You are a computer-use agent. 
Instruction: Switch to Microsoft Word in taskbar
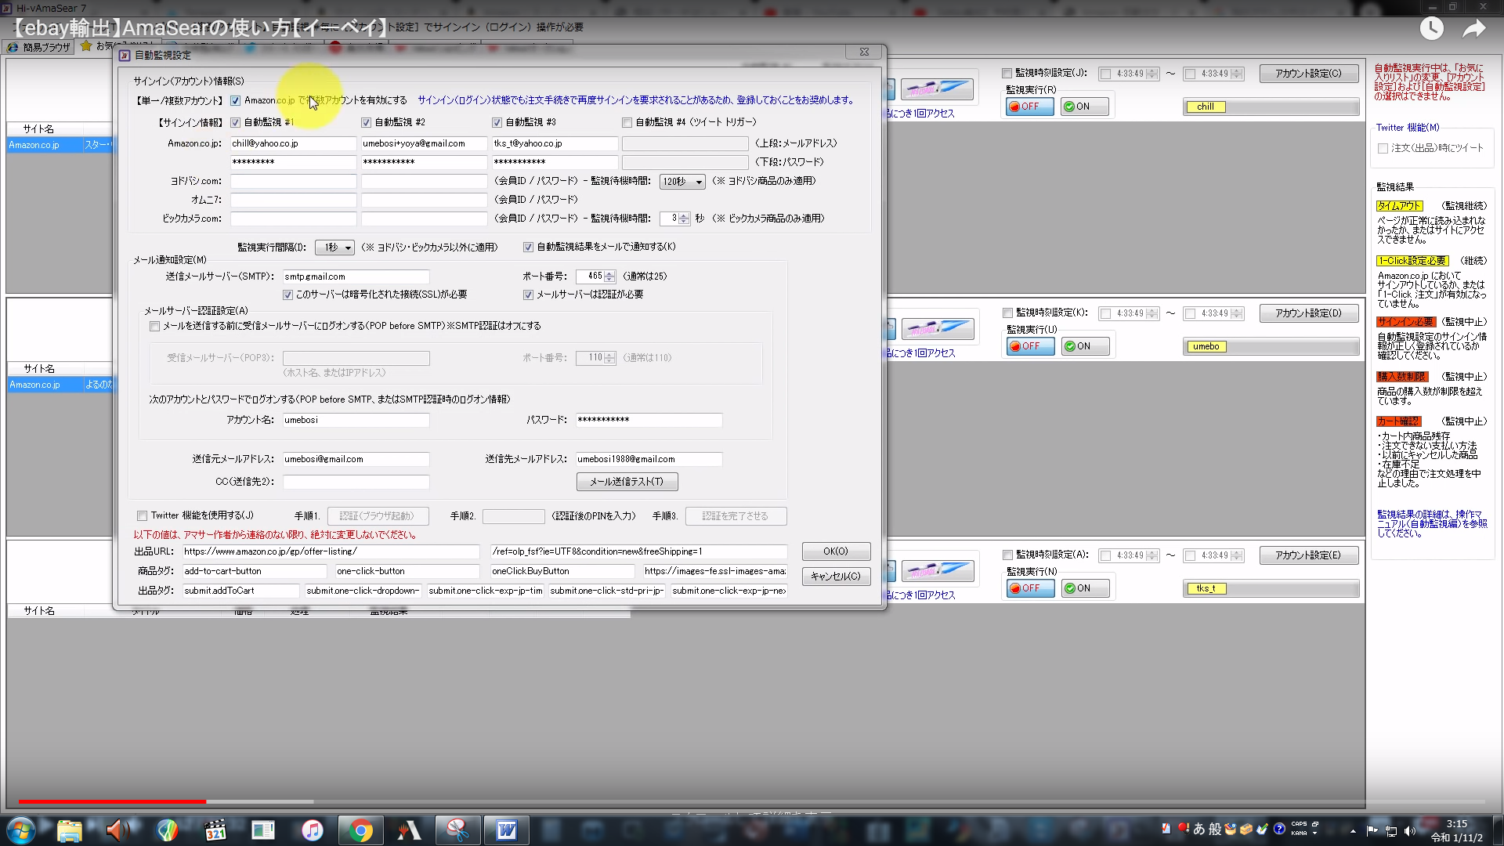click(x=506, y=830)
